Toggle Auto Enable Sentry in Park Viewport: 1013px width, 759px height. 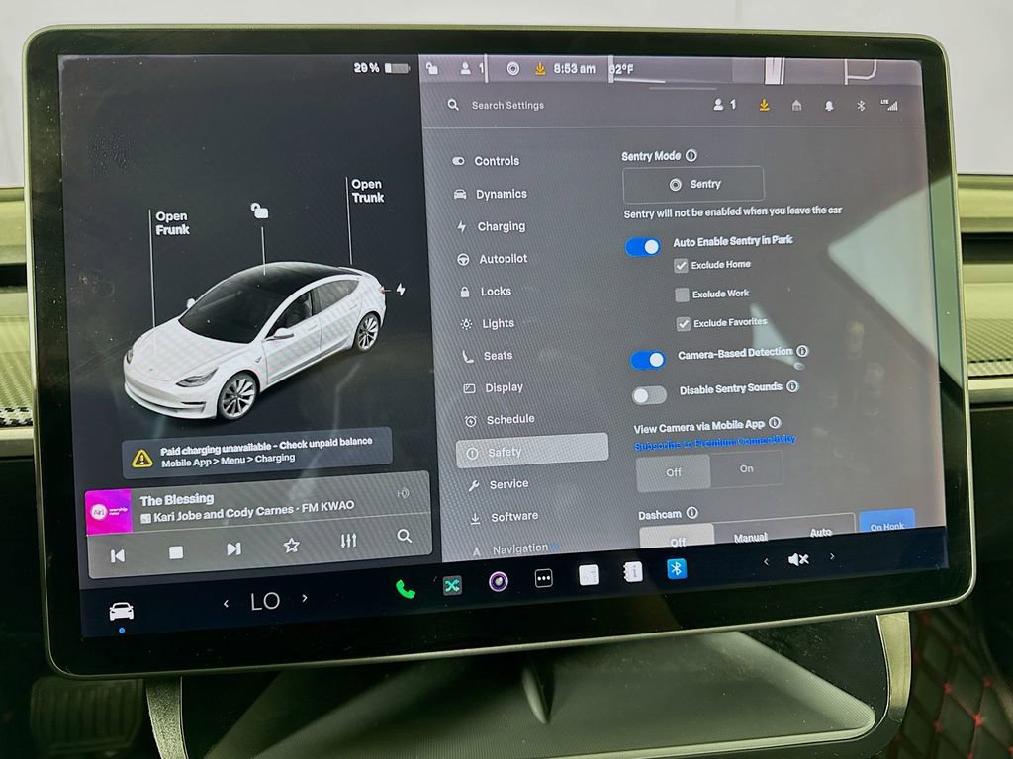coord(643,246)
